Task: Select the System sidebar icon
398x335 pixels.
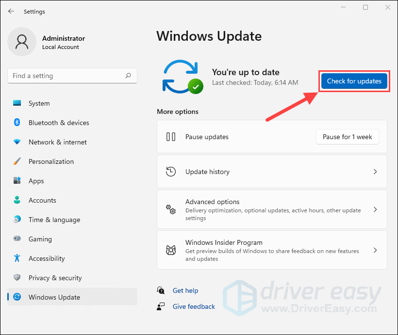Action: [17, 103]
